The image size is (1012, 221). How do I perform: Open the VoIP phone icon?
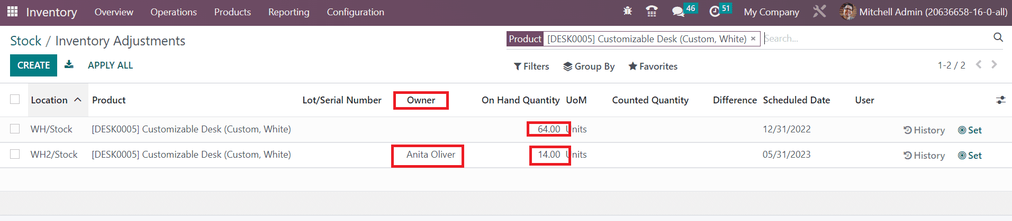click(x=652, y=11)
